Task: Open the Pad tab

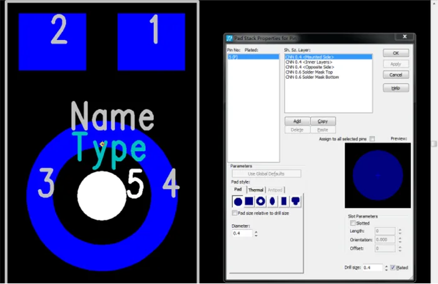Action: coord(238,190)
